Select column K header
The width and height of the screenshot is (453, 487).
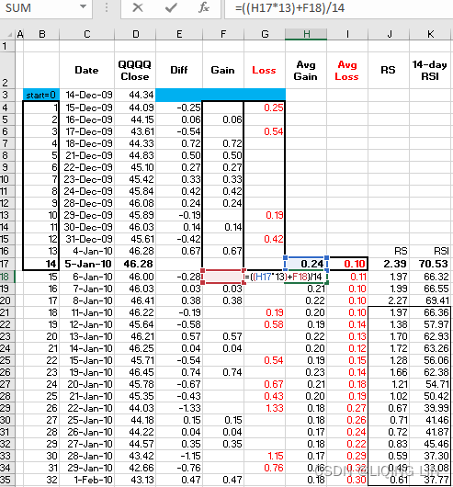tap(430, 34)
